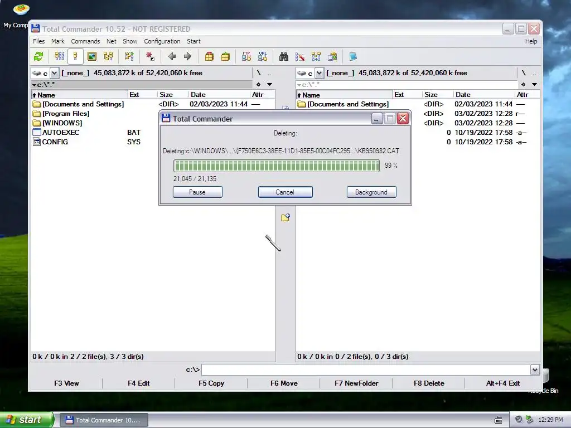
Task: Click the unpack files icon
Action: pos(225,56)
